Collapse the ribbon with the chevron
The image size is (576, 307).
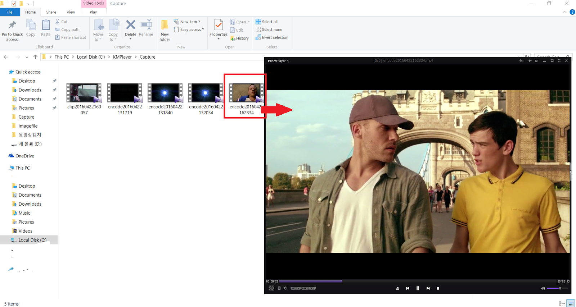point(564,12)
